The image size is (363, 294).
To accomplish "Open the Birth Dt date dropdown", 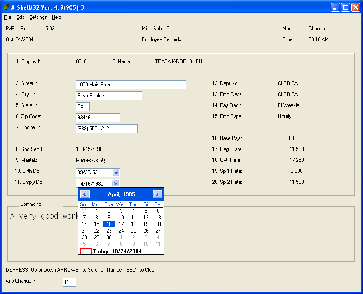I will click(x=116, y=173).
